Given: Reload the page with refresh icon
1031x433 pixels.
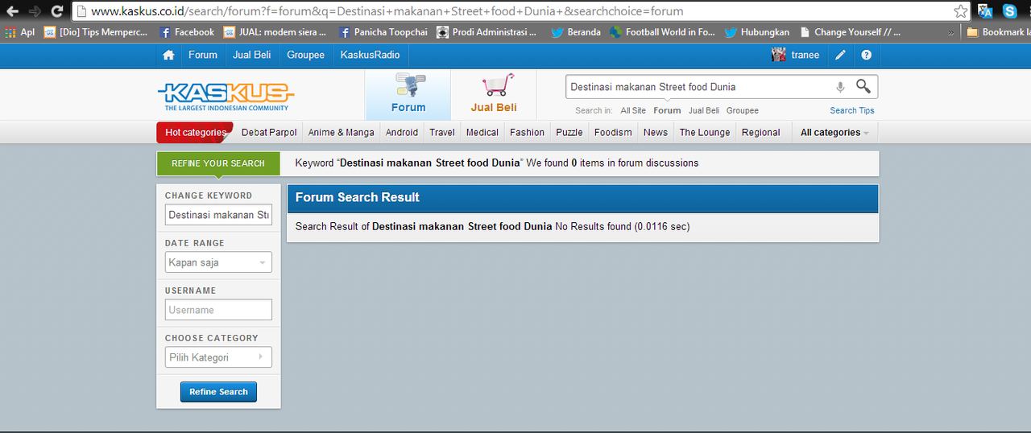Looking at the screenshot, I should point(57,11).
